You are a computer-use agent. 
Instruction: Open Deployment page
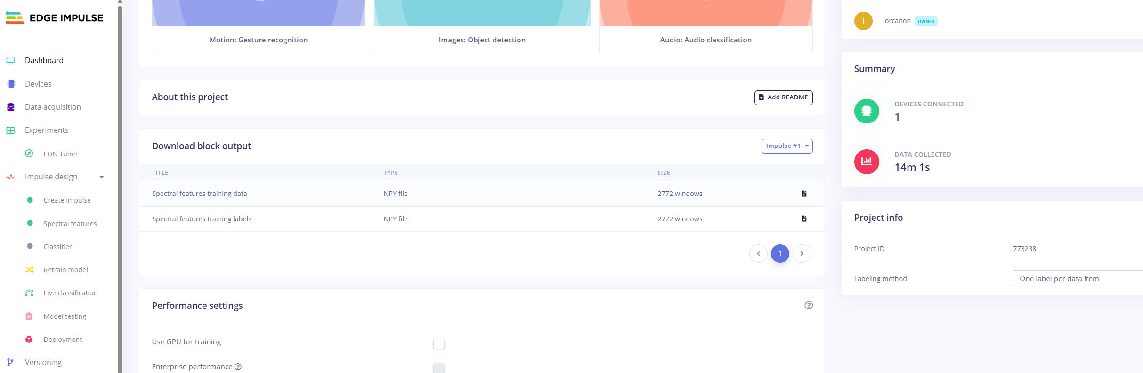(x=63, y=340)
